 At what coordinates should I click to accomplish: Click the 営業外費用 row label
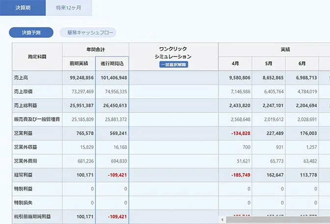click(26, 161)
